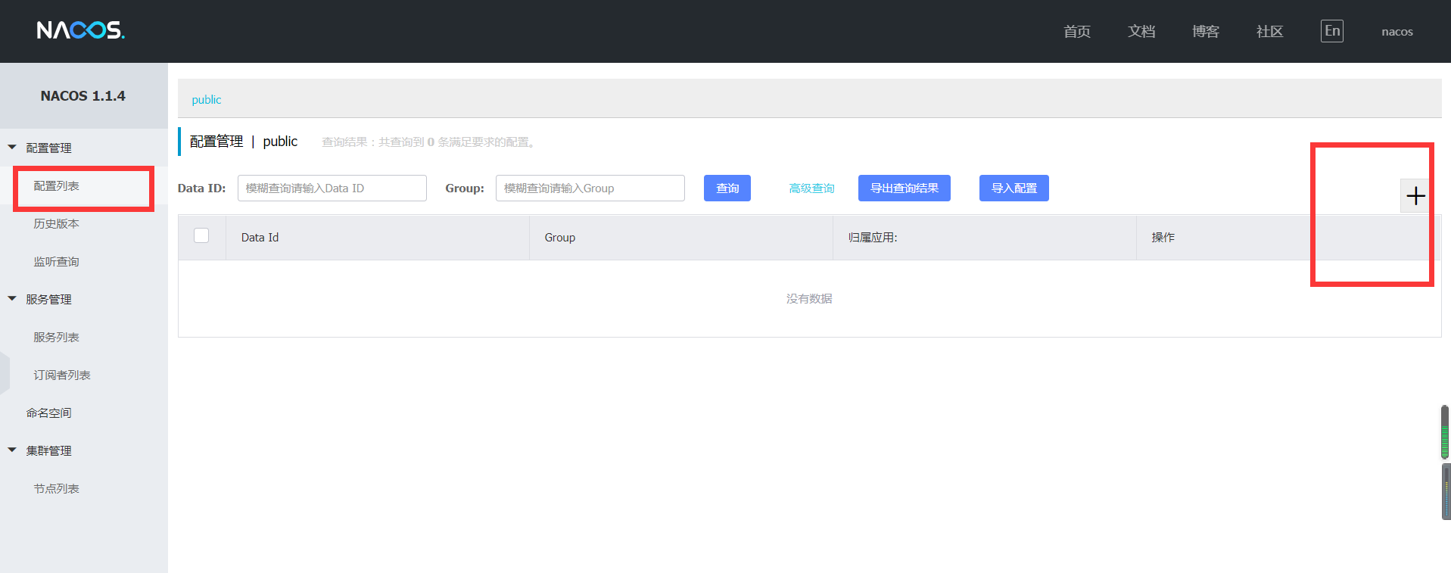The width and height of the screenshot is (1451, 573).
Task: Select the public namespace tab
Action: (x=207, y=100)
